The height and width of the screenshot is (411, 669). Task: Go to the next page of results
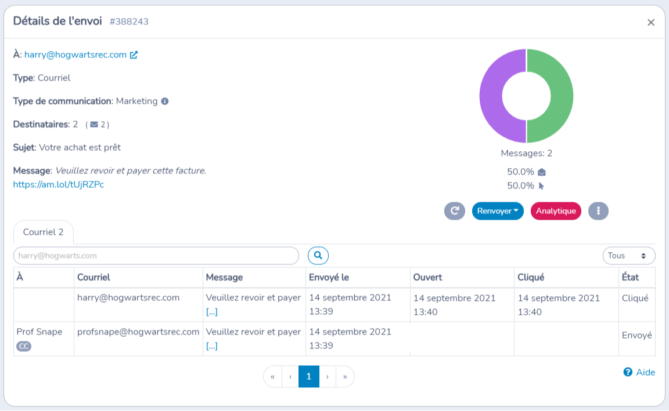[328, 376]
